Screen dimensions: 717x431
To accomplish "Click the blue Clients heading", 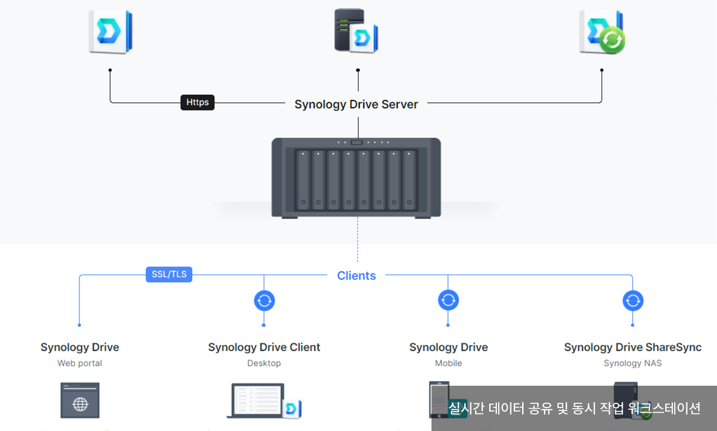I will pyautogui.click(x=356, y=275).
